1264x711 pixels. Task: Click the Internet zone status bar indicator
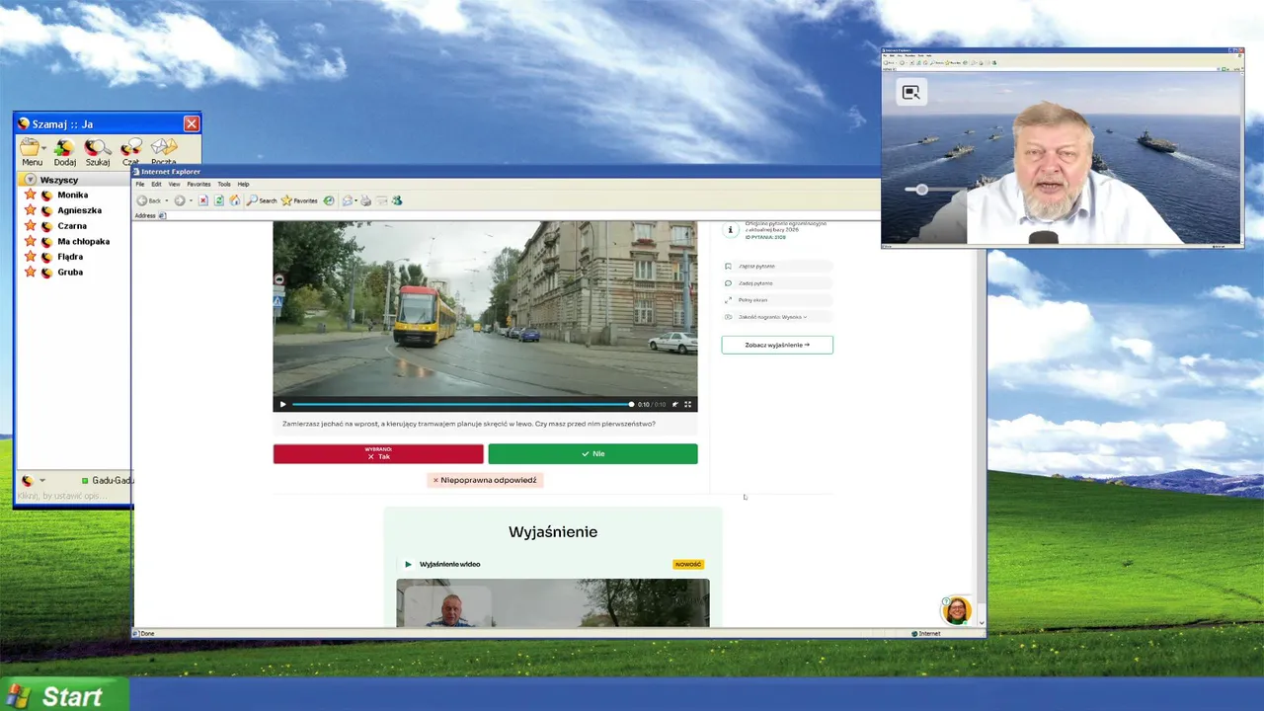925,633
